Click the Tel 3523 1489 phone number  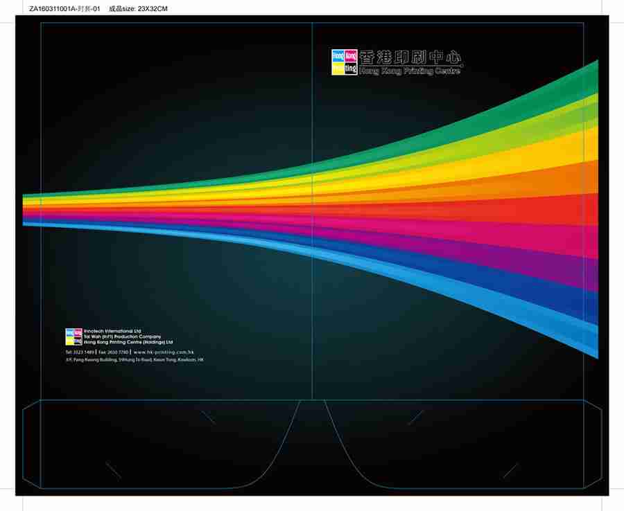[79, 352]
